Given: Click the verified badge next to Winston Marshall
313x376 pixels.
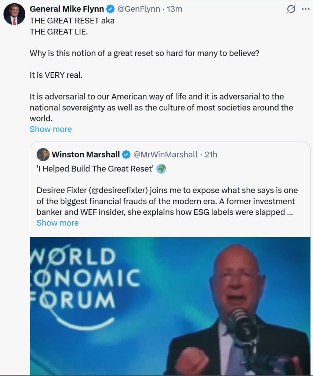Looking at the screenshot, I should coord(126,155).
